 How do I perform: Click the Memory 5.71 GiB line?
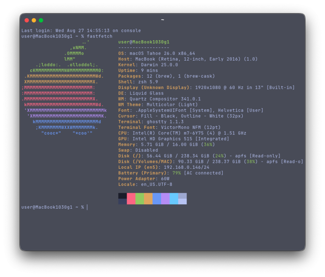167,144
